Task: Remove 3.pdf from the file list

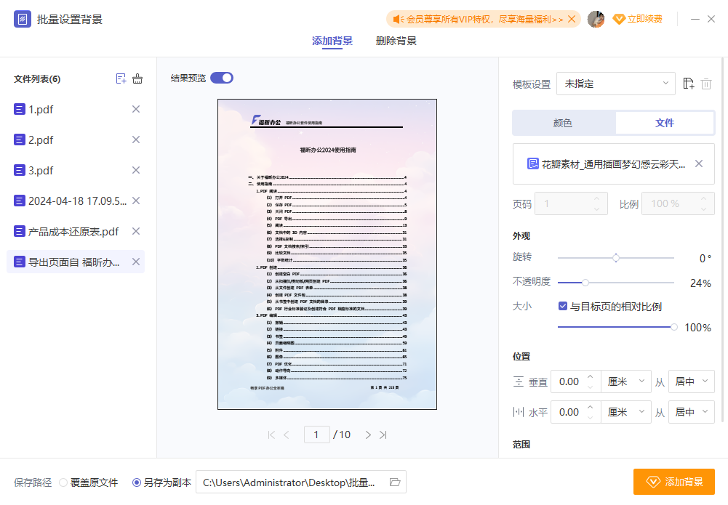Action: [136, 170]
